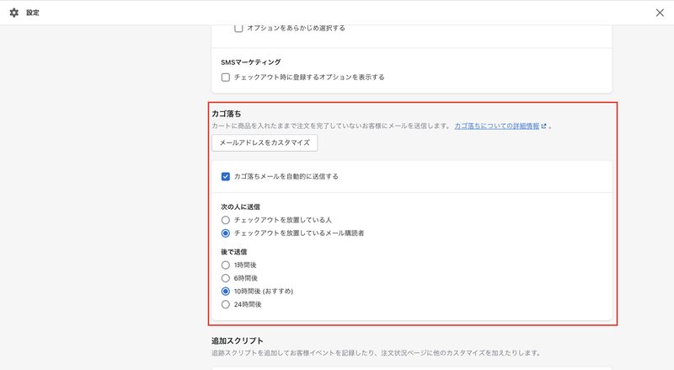Choose 24時間後 send delay
Screen dimensions: 674x370
point(225,304)
